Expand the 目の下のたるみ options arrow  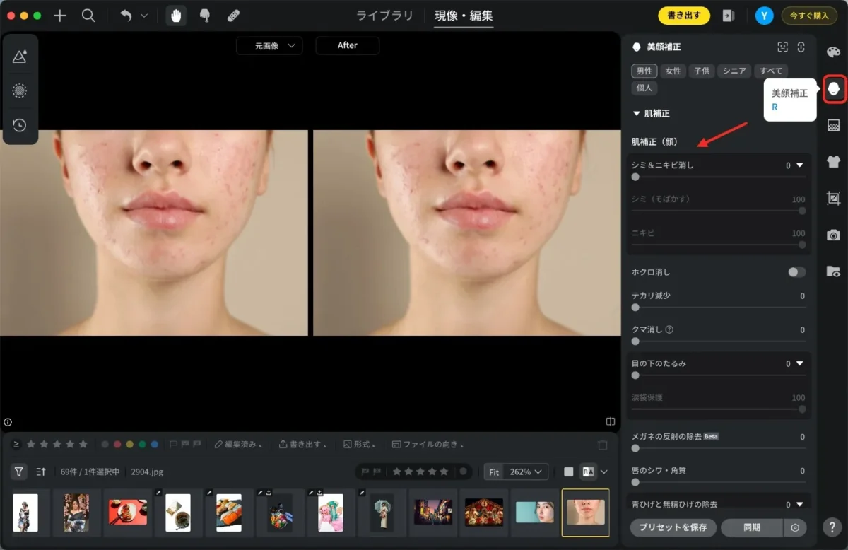point(800,364)
